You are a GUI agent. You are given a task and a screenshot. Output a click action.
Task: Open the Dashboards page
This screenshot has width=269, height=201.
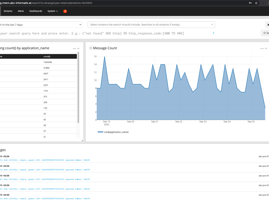pos(36,11)
